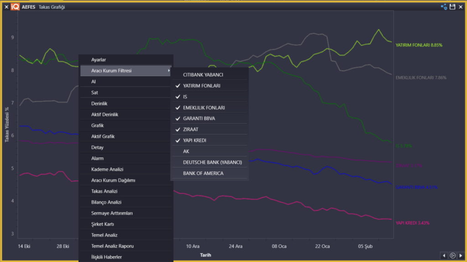This screenshot has height=262, width=467.
Task: Click the EMEKLILIK FONLARI 7.86% chart label
Action: 420,78
